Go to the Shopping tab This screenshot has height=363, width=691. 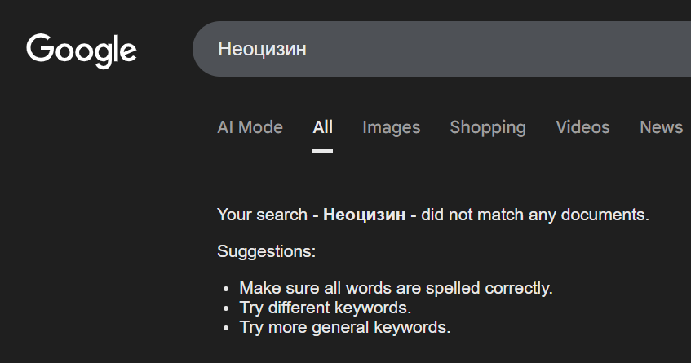tap(488, 127)
